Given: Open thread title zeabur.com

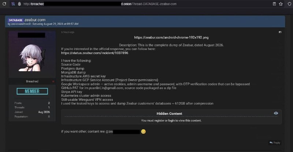Looking at the screenshot, I should (35, 20).
